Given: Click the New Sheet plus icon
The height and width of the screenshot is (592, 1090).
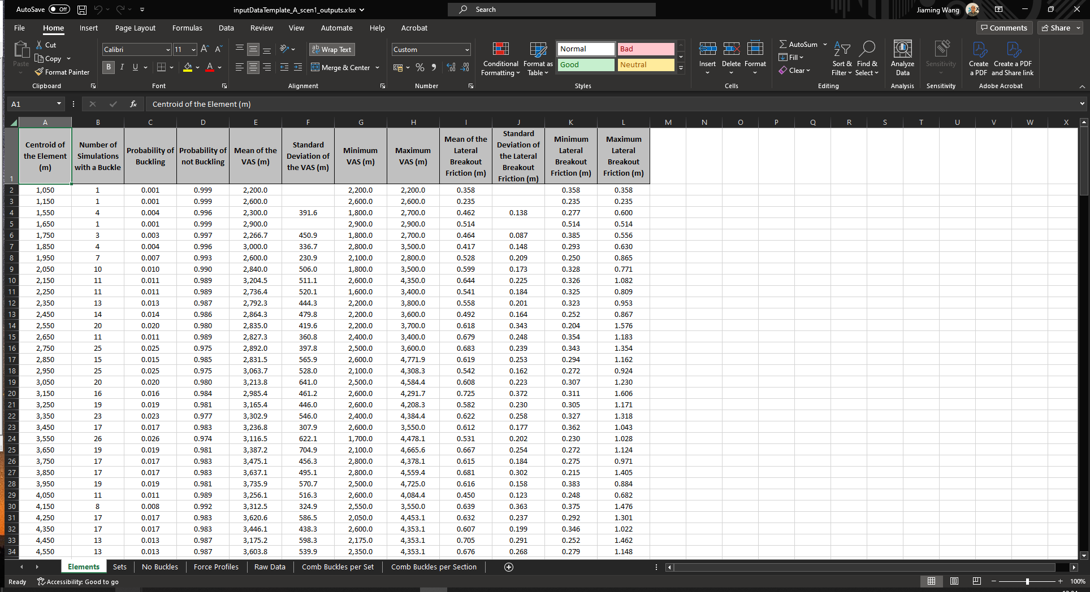Looking at the screenshot, I should click(x=509, y=567).
